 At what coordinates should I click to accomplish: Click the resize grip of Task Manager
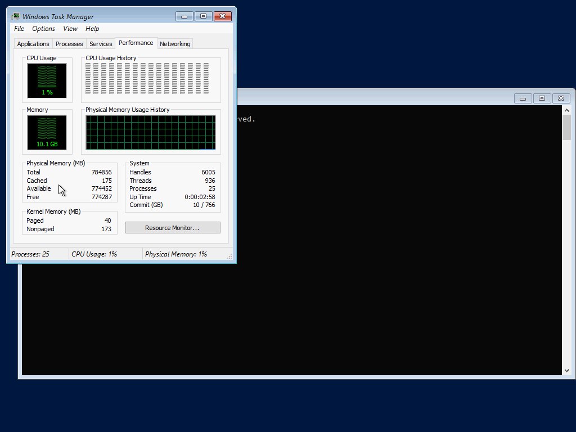[229, 256]
